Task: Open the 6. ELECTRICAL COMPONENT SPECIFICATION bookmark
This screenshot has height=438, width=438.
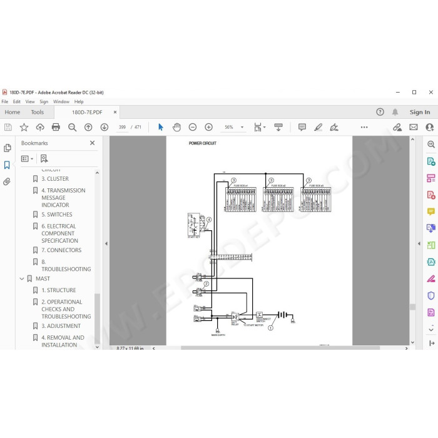Action: pos(60,233)
